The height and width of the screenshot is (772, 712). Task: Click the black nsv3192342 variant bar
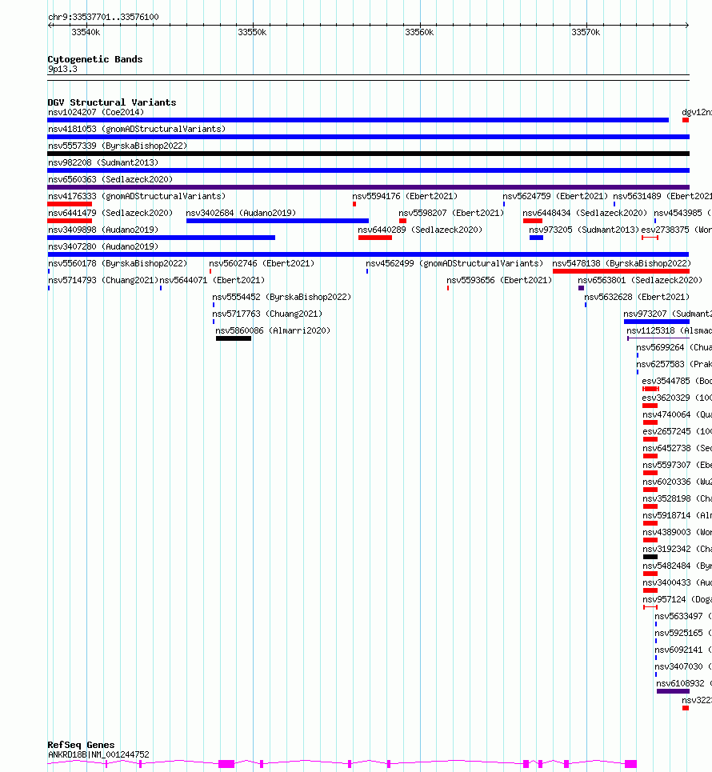pos(650,557)
